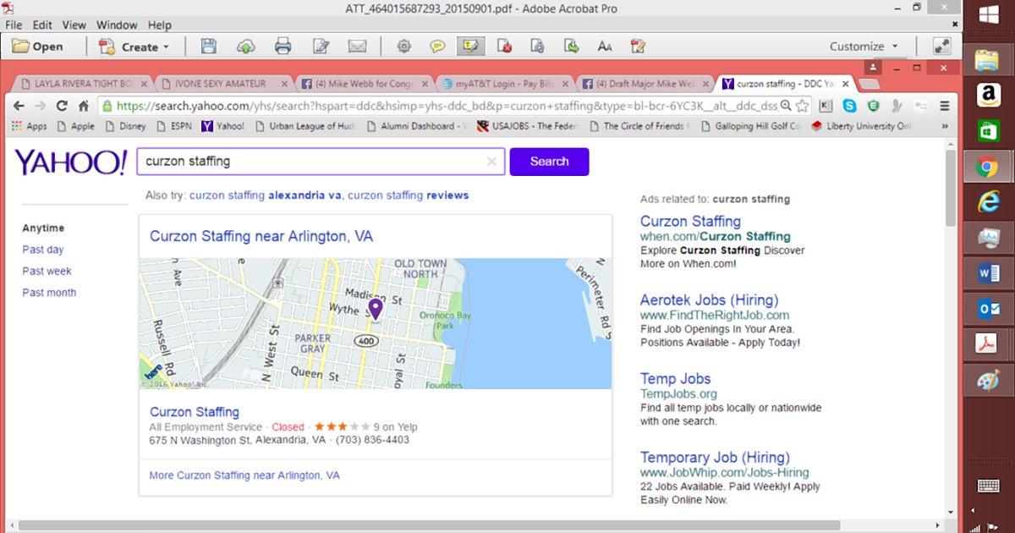The width and height of the screenshot is (1015, 533).
Task: Click the Save file icon in Acrobat toolbar
Action: point(208,47)
